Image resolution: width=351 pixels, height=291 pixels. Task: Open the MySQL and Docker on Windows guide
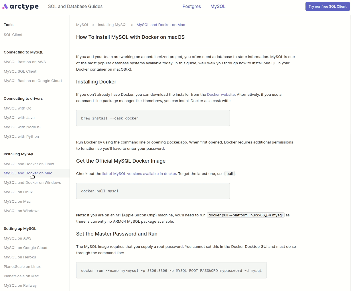(x=32, y=182)
